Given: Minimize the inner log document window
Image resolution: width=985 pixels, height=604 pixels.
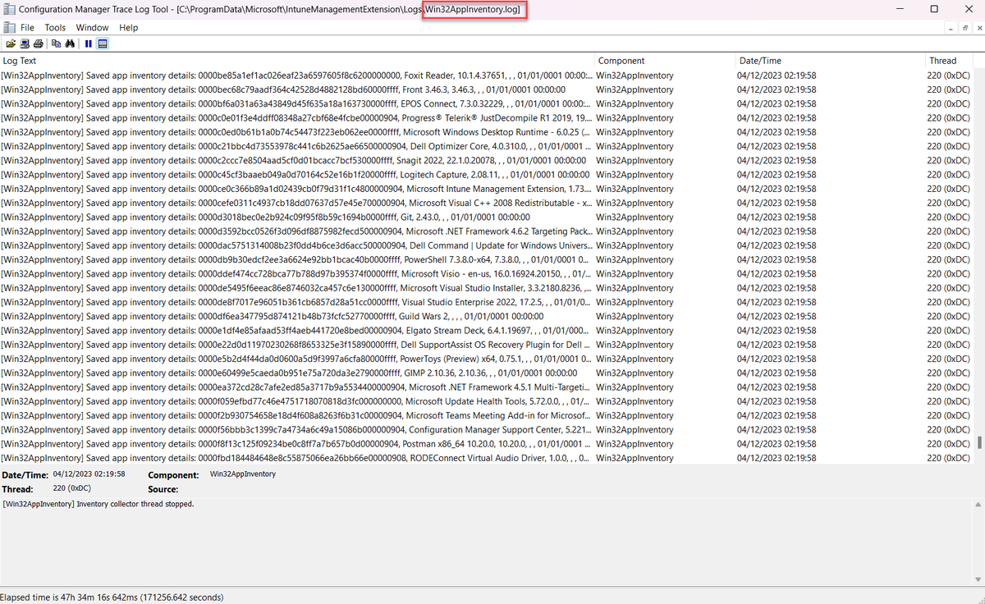Looking at the screenshot, I should coord(952,27).
